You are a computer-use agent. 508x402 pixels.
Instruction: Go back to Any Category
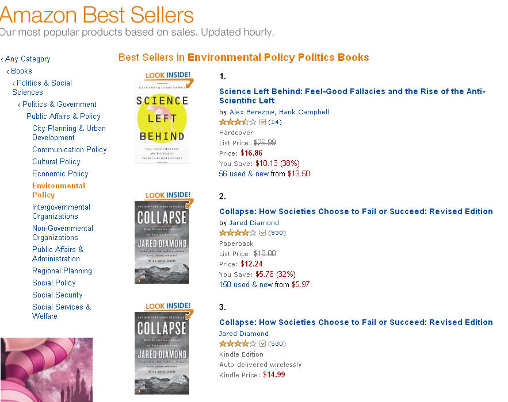point(28,59)
